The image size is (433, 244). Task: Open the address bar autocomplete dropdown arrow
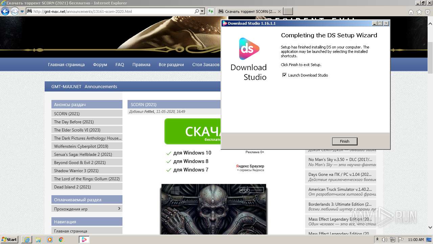coord(202,11)
